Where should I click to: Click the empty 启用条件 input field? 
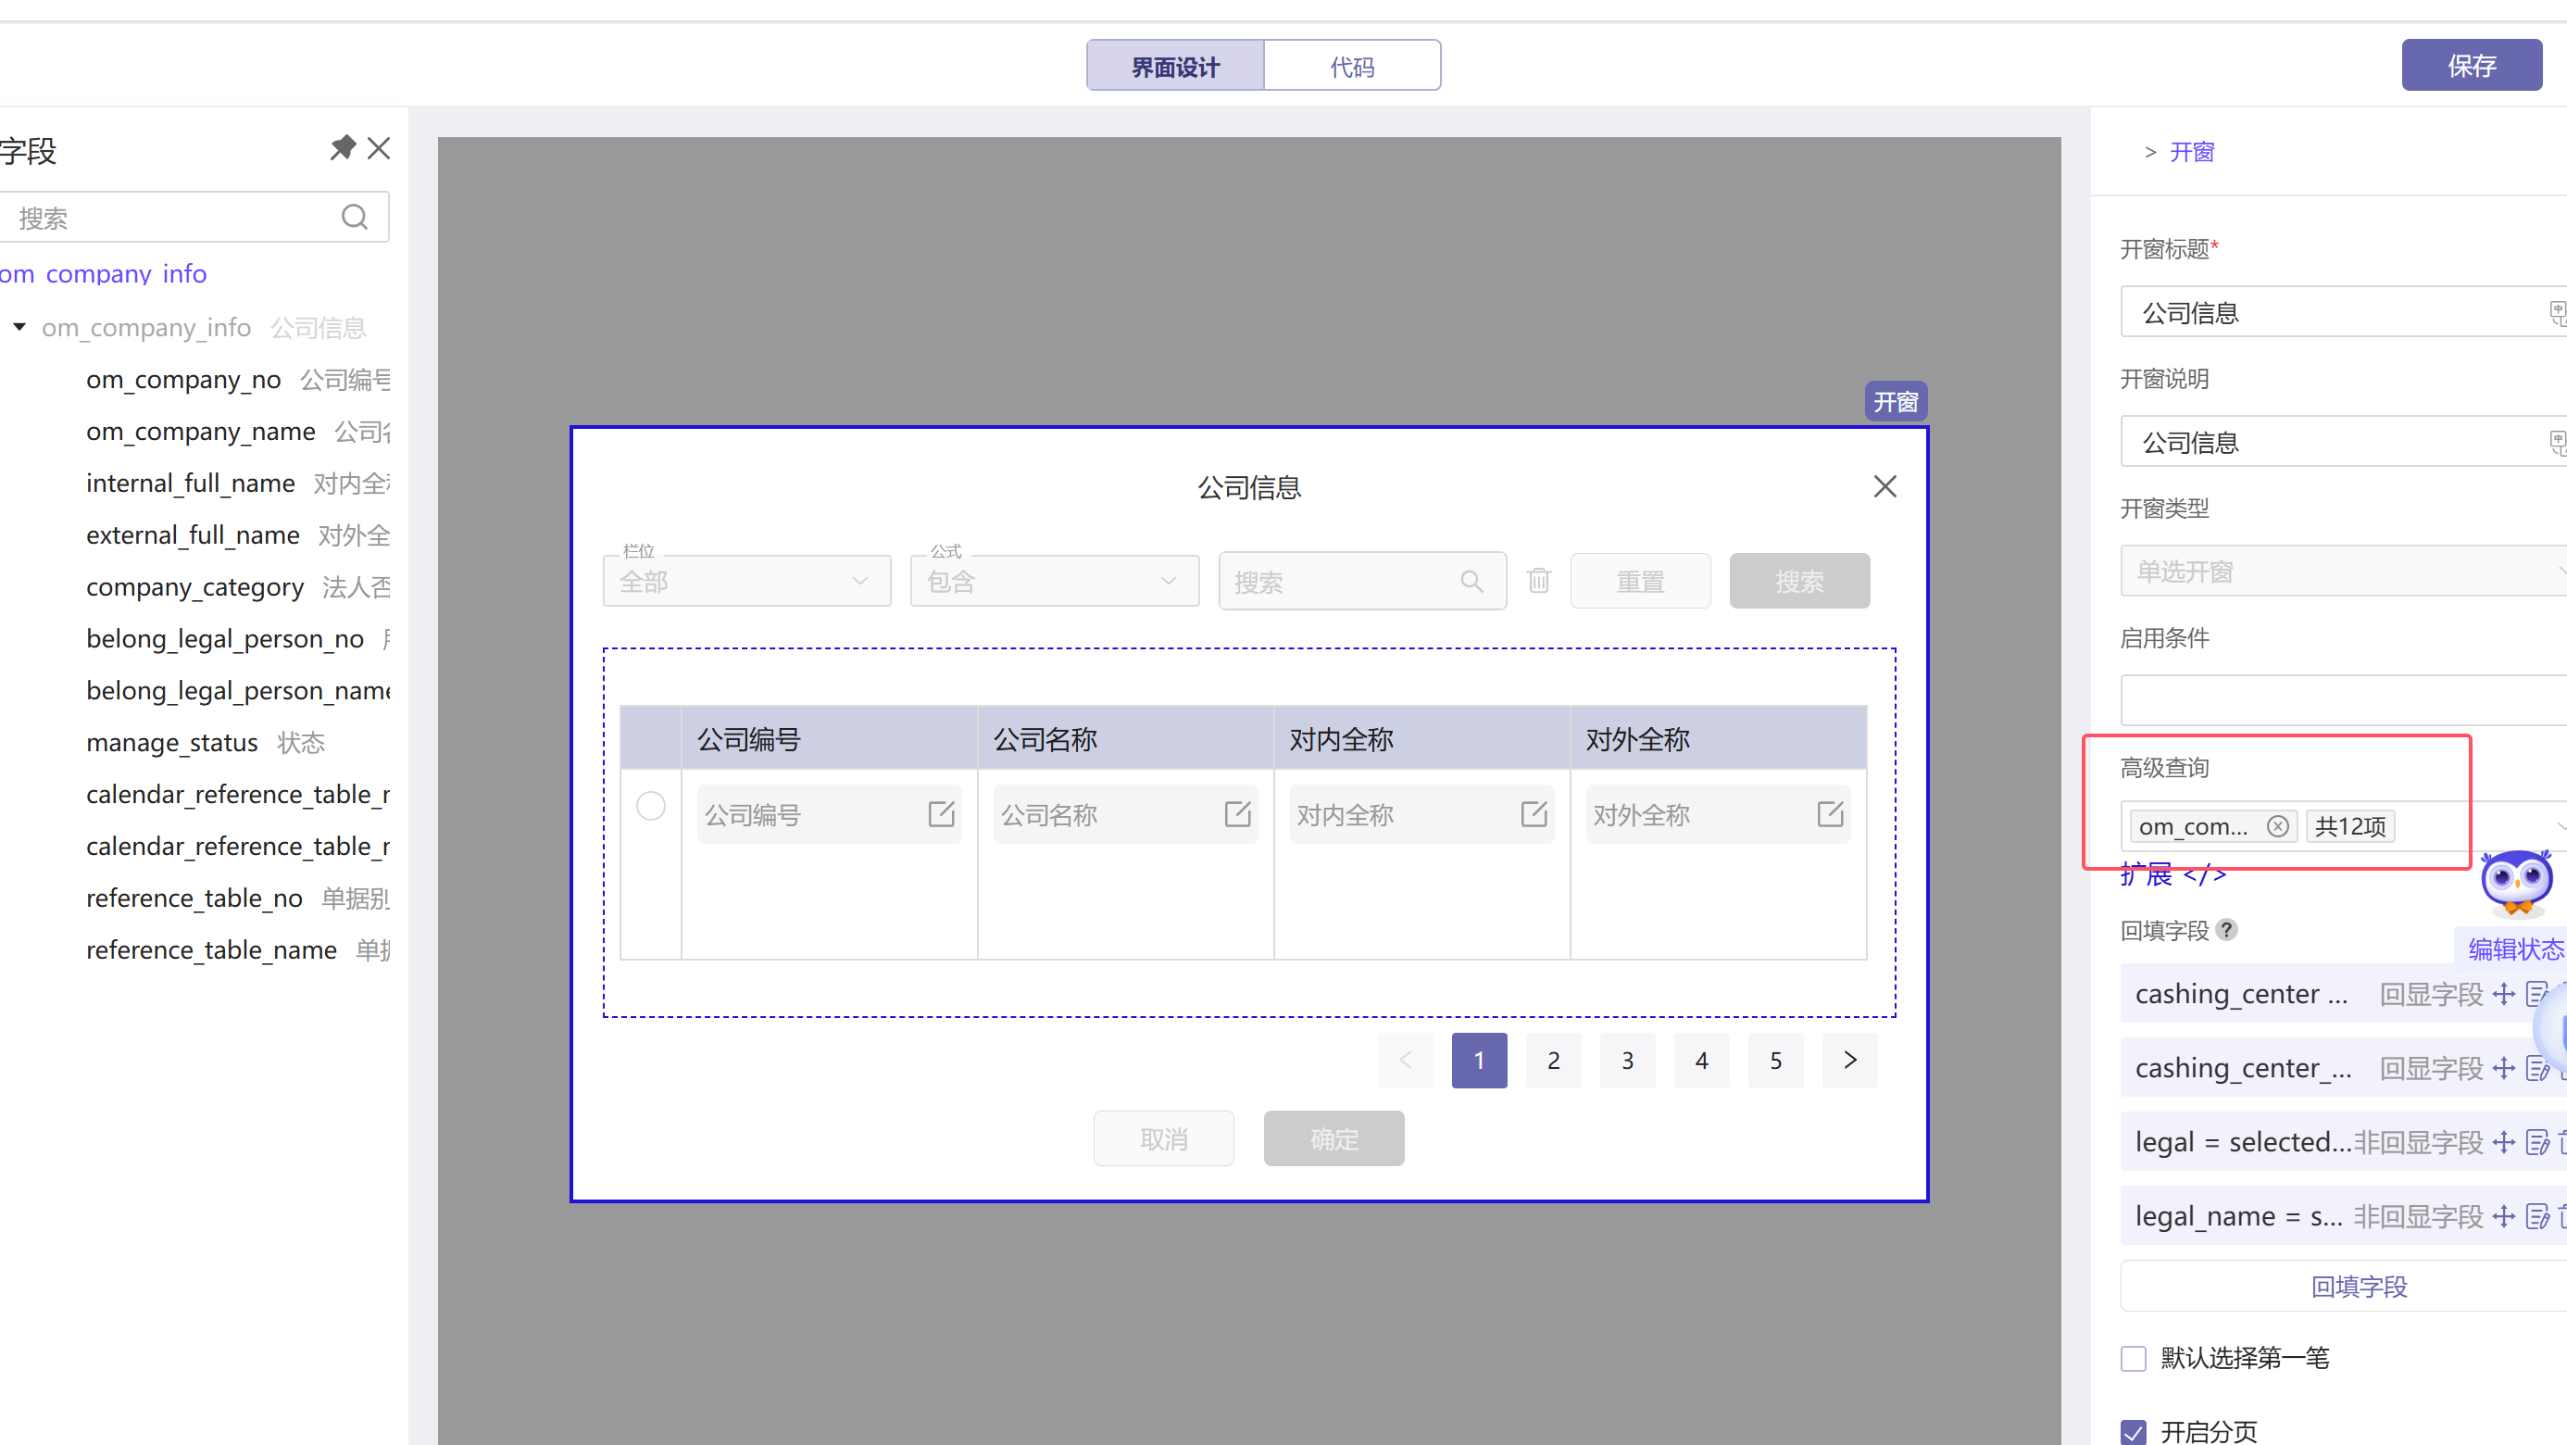tap(2343, 700)
